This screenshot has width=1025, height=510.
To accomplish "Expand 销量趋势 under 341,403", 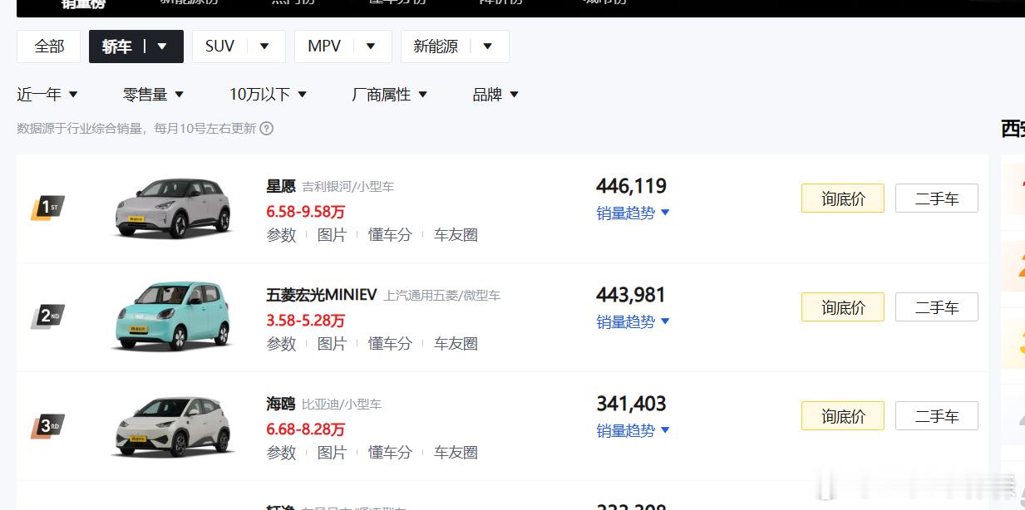I will [x=633, y=431].
